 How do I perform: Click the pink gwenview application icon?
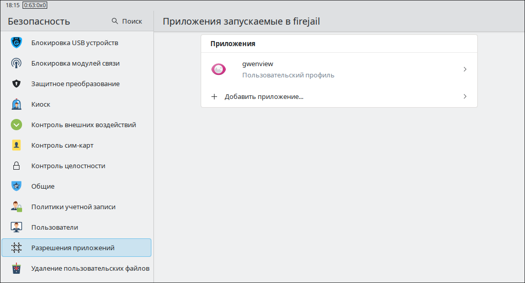pos(219,69)
